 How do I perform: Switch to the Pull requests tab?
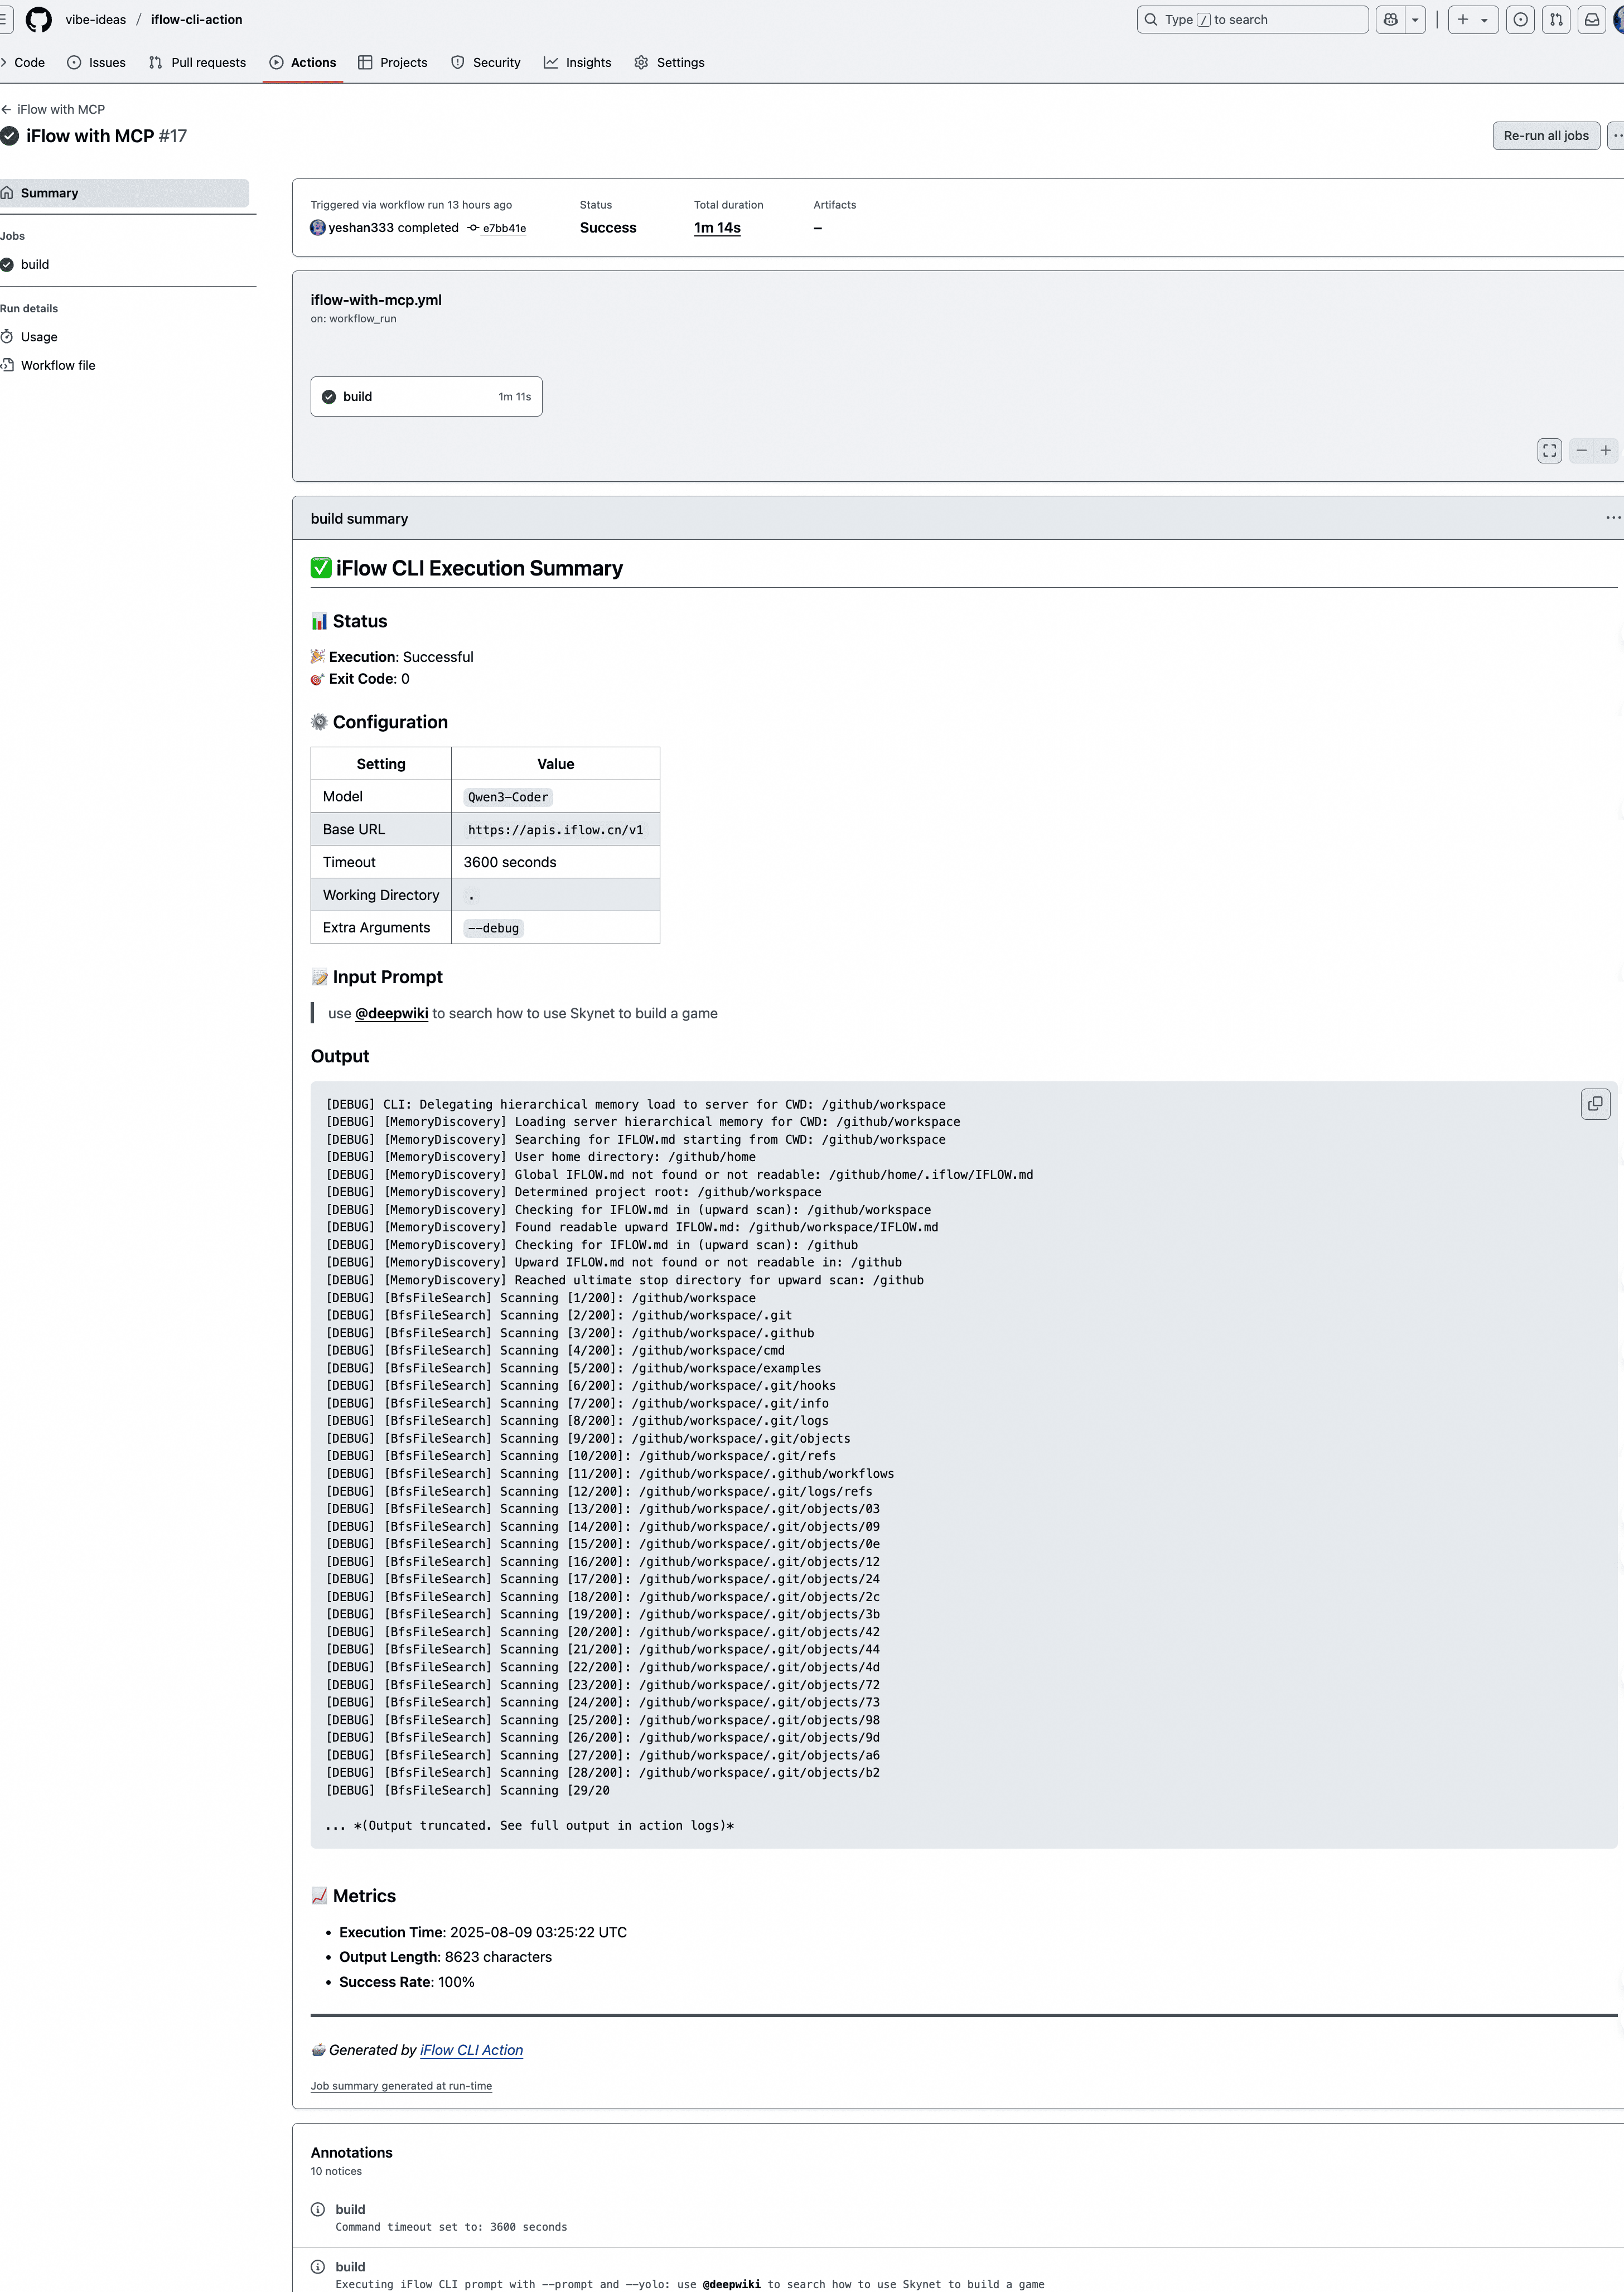(x=197, y=62)
